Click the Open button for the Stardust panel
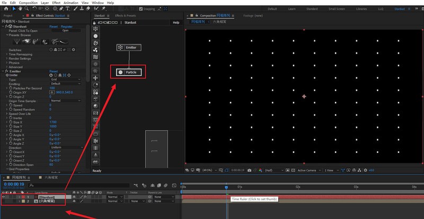The height and width of the screenshot is (219, 424). point(65,31)
